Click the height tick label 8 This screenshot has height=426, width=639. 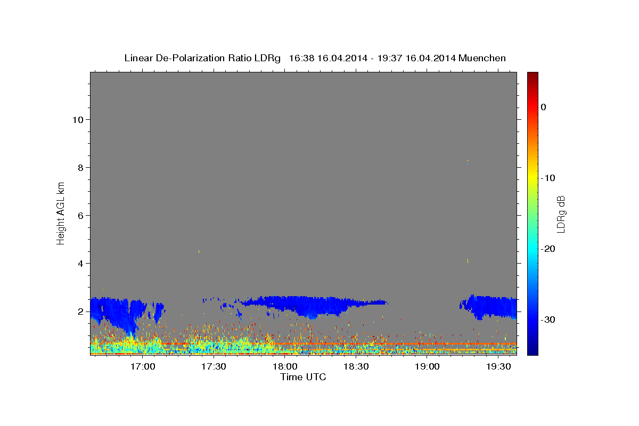pos(81,167)
